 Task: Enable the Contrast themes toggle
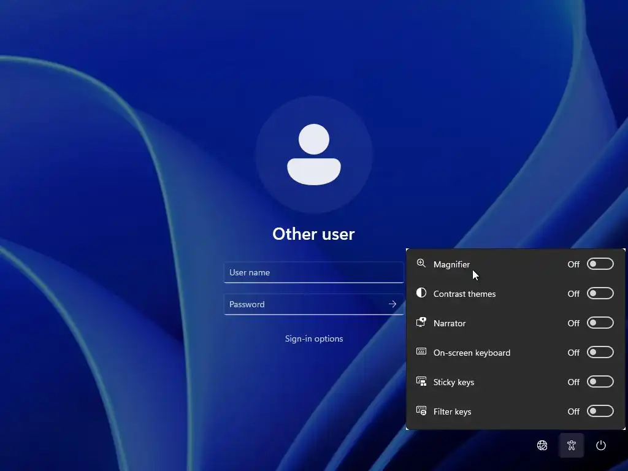600,293
